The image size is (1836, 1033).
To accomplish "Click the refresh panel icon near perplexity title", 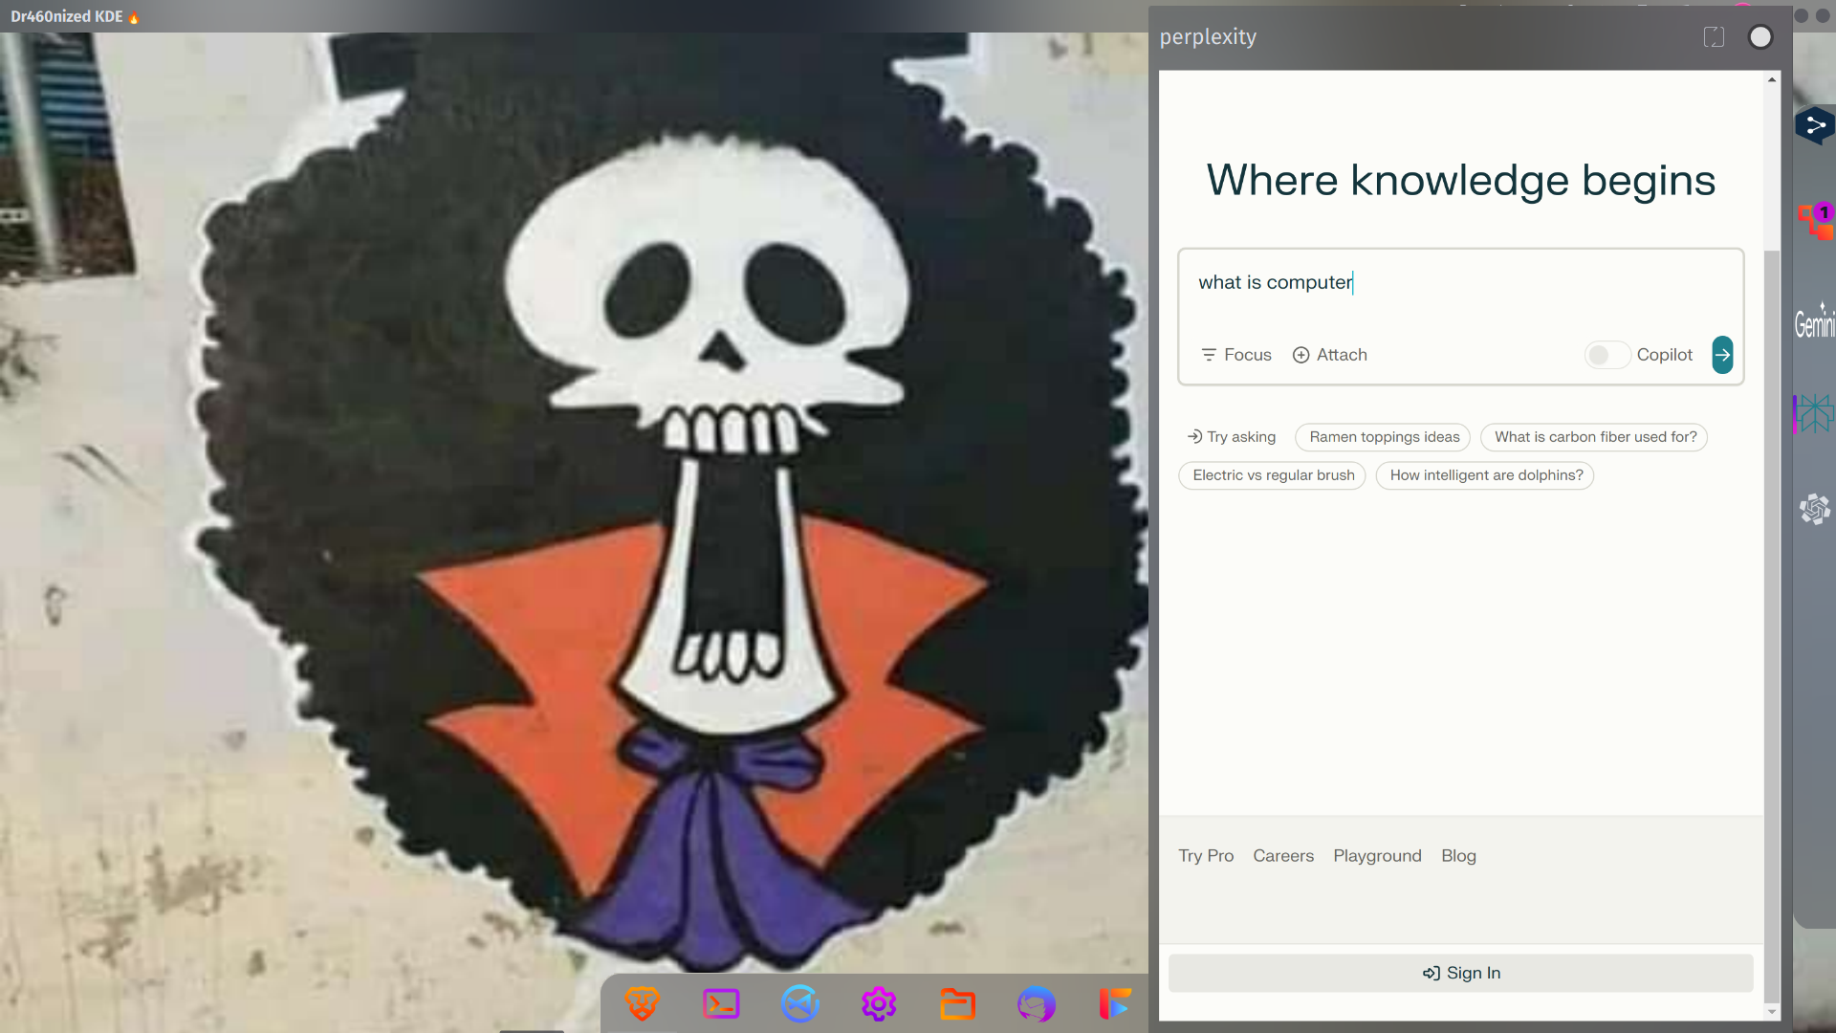I will [1714, 37].
